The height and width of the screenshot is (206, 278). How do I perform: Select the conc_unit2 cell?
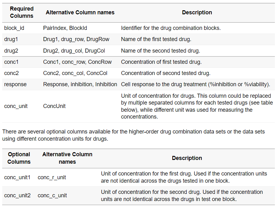17,195
